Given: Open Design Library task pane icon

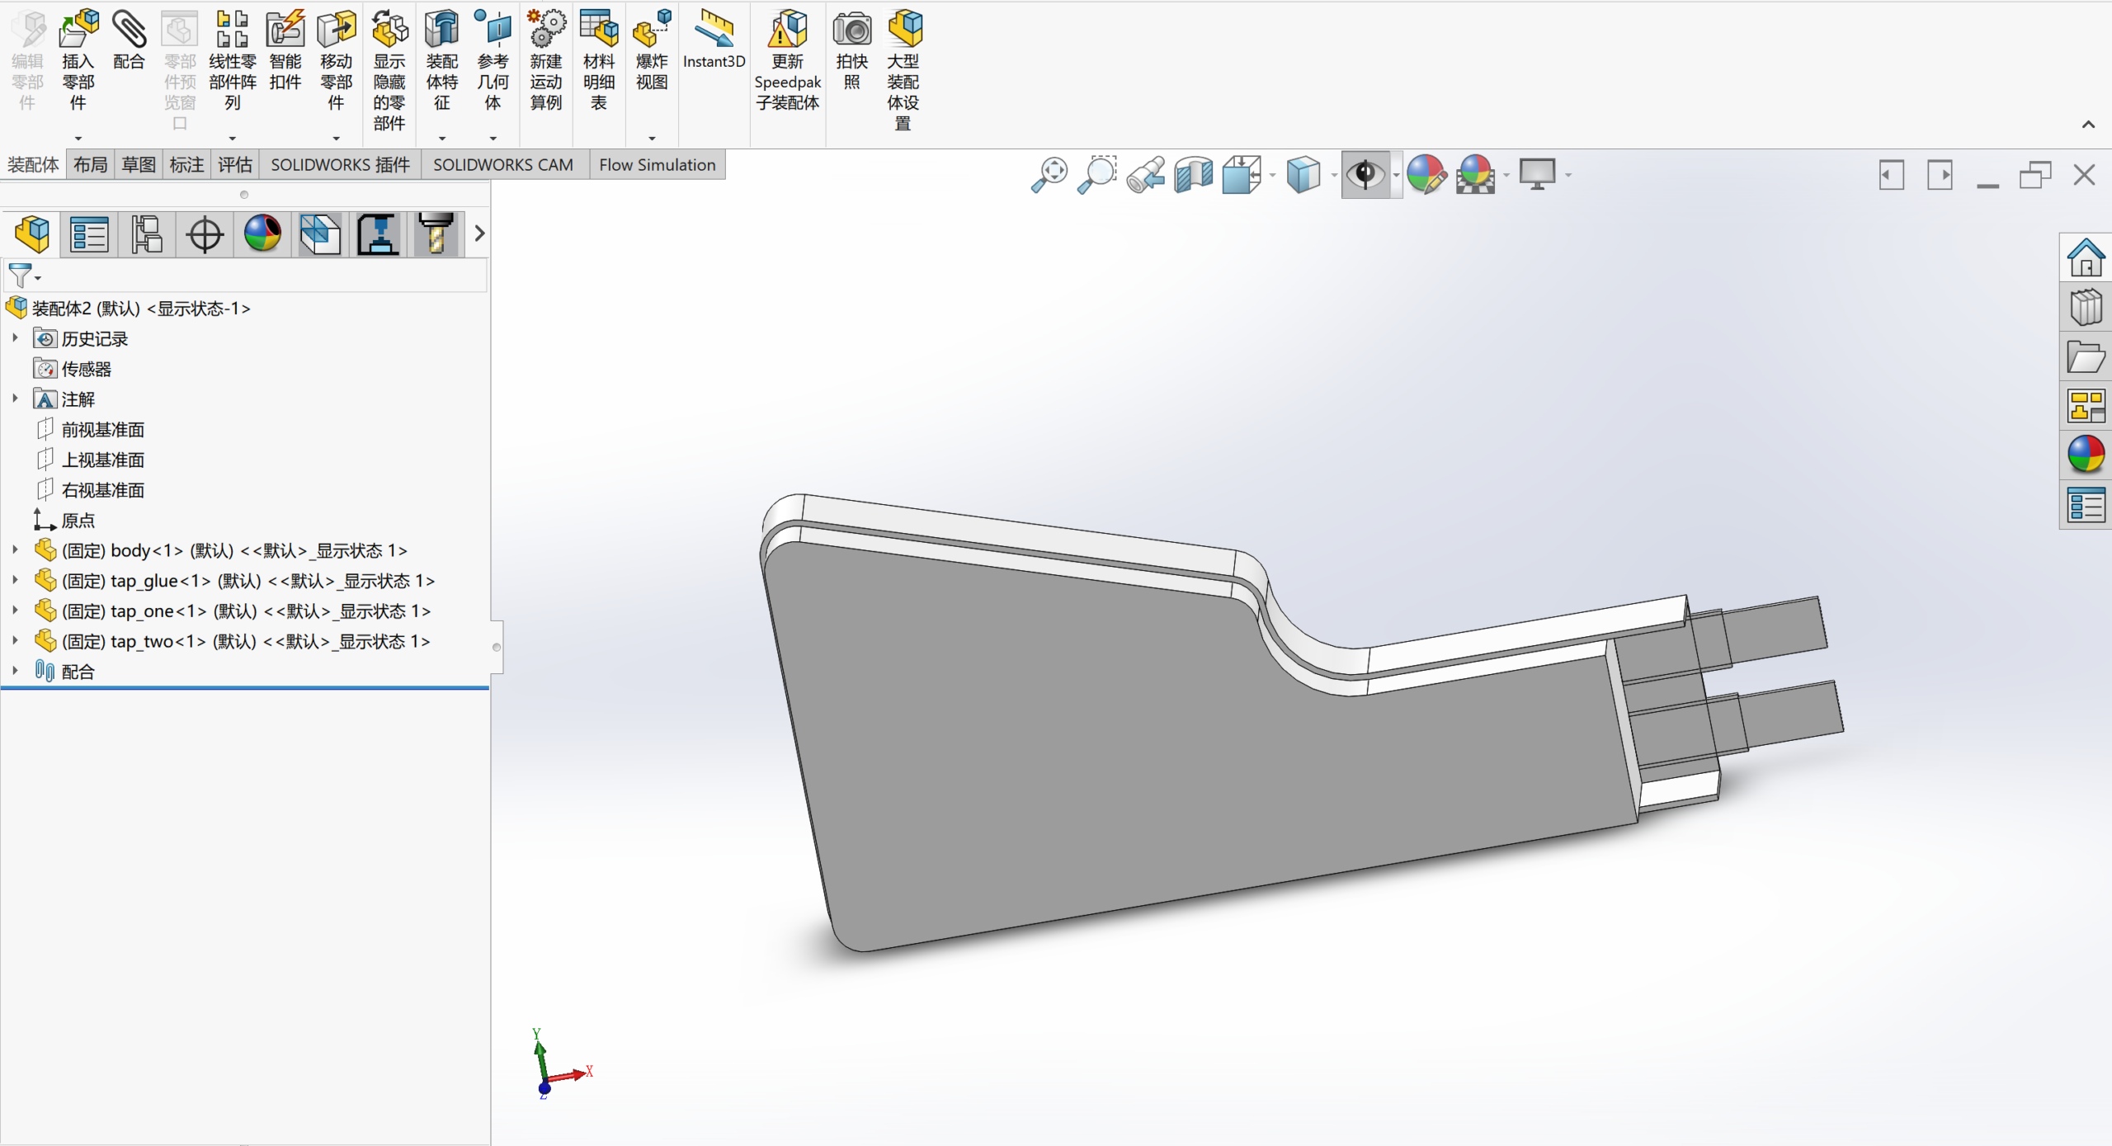Looking at the screenshot, I should pos(2086,307).
